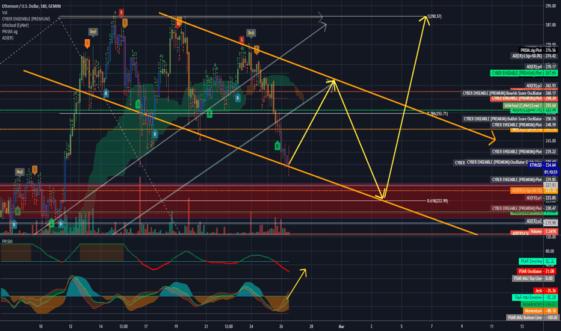Select the AD(ER) legend entry

point(7,38)
